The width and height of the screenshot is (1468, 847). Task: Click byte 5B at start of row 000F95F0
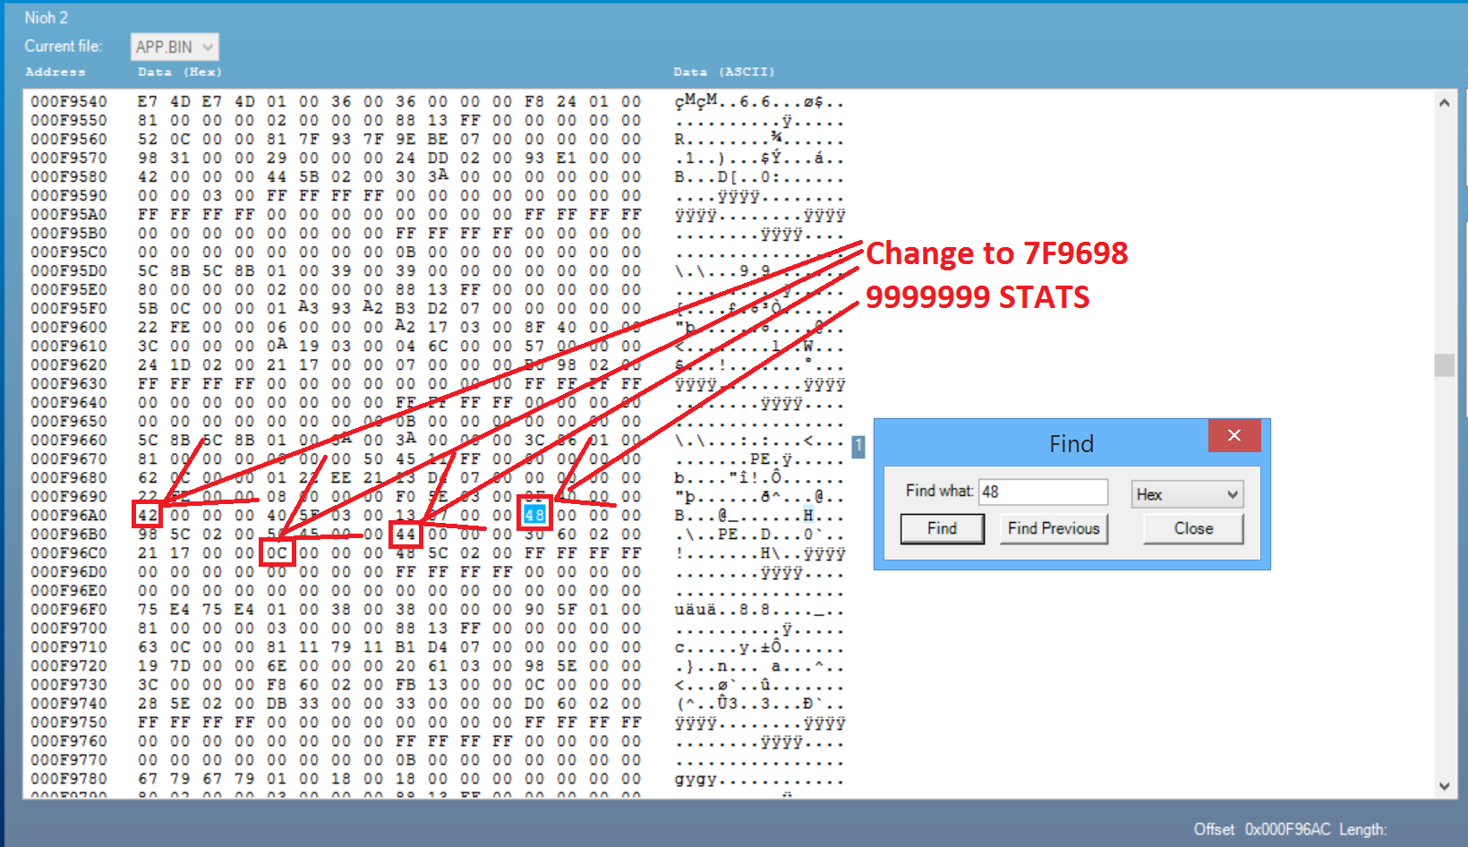coord(148,308)
